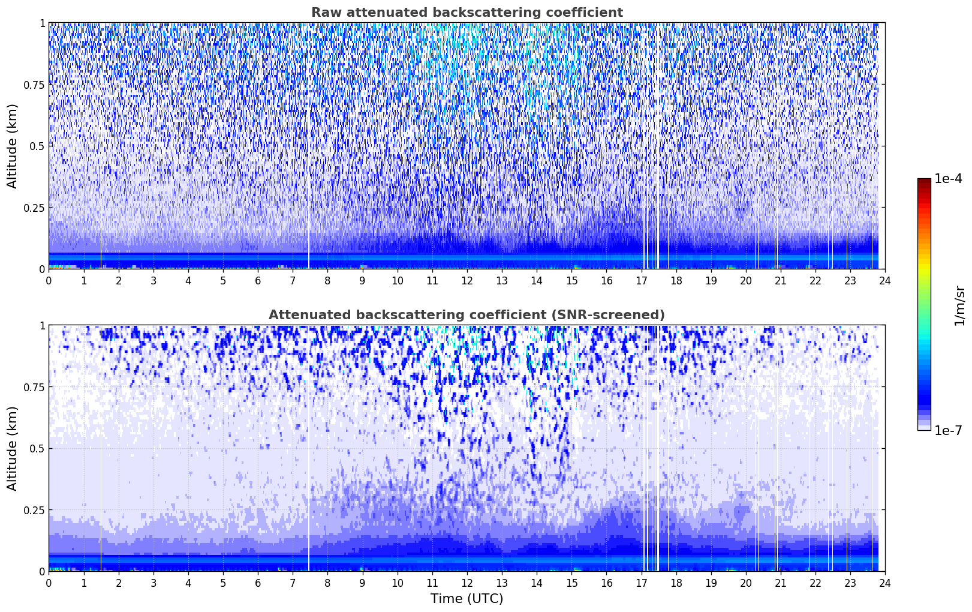972x612 pixels.
Task: Click the 'Attenuated backscattering coefficient (SNR-screened)' title
Action: tap(467, 315)
